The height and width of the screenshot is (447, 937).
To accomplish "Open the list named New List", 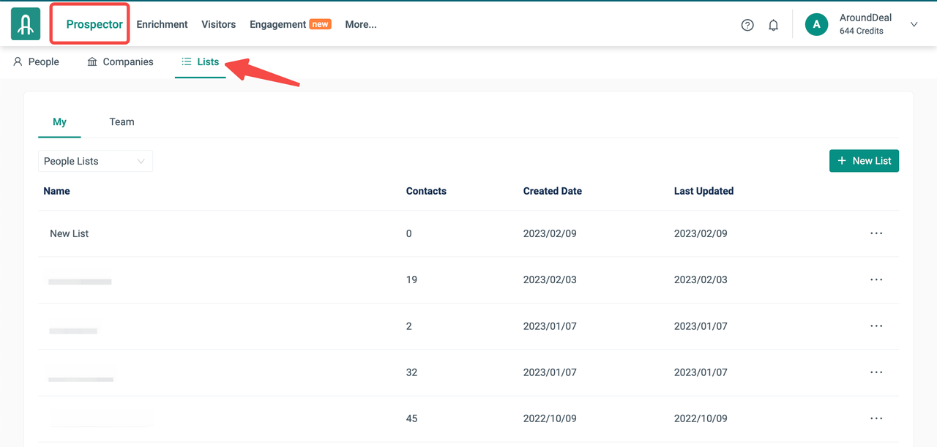I will point(70,233).
